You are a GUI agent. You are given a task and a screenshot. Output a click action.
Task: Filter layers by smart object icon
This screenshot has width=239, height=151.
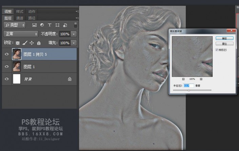pos(65,25)
